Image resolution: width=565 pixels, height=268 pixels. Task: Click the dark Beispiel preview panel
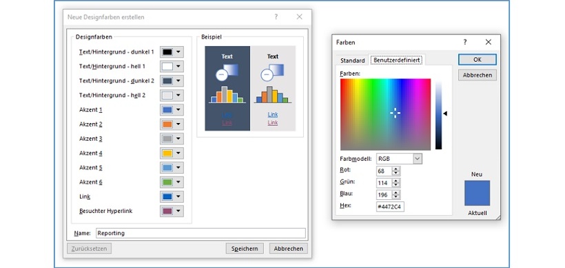(x=227, y=89)
